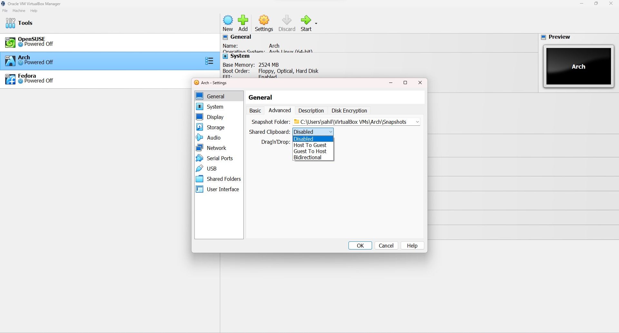Select the Display settings category

215,117
